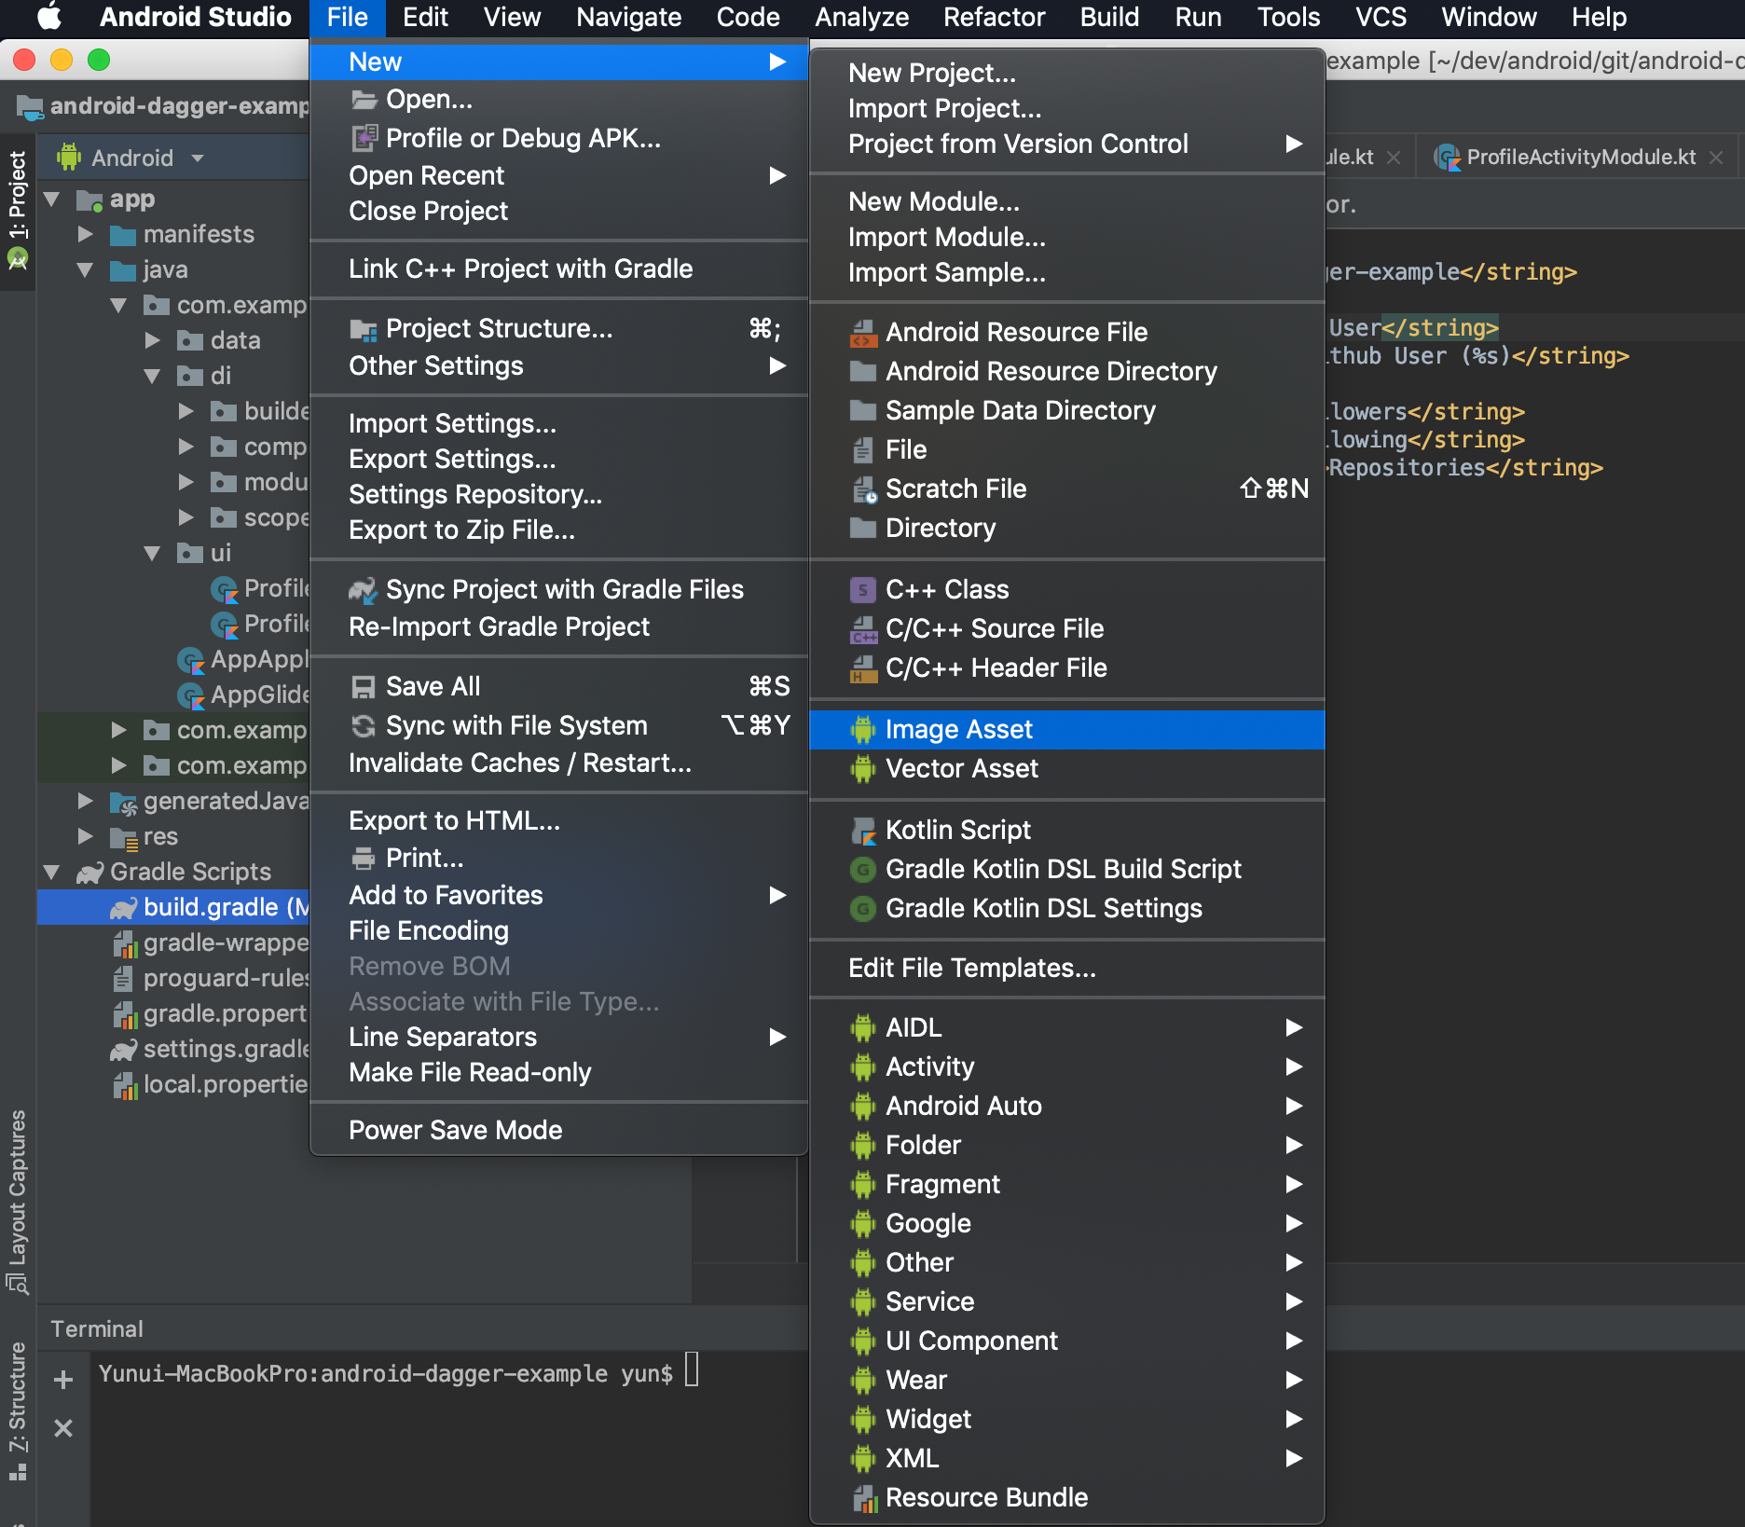The image size is (1745, 1527).
Task: Open the Z: Structure tool window
Action: coord(18,1411)
